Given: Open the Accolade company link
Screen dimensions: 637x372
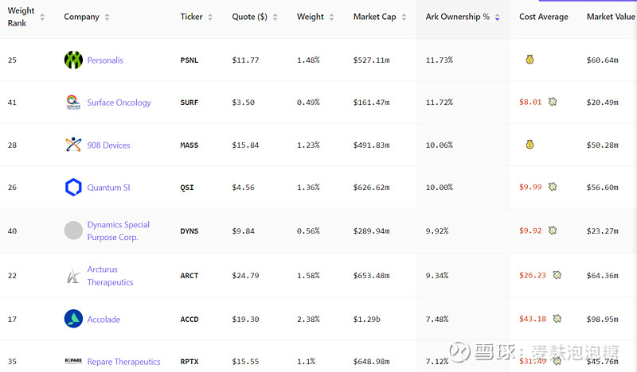Looking at the screenshot, I should point(104,320).
